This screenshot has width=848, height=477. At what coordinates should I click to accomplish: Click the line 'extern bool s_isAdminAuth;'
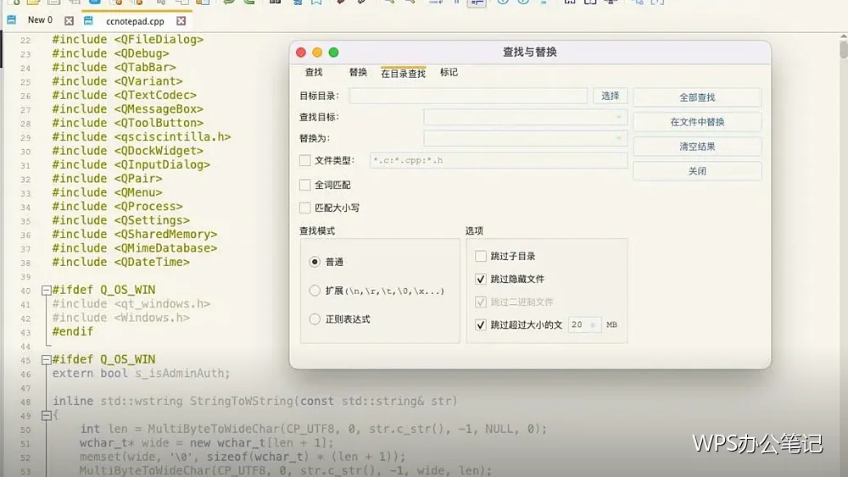point(141,374)
